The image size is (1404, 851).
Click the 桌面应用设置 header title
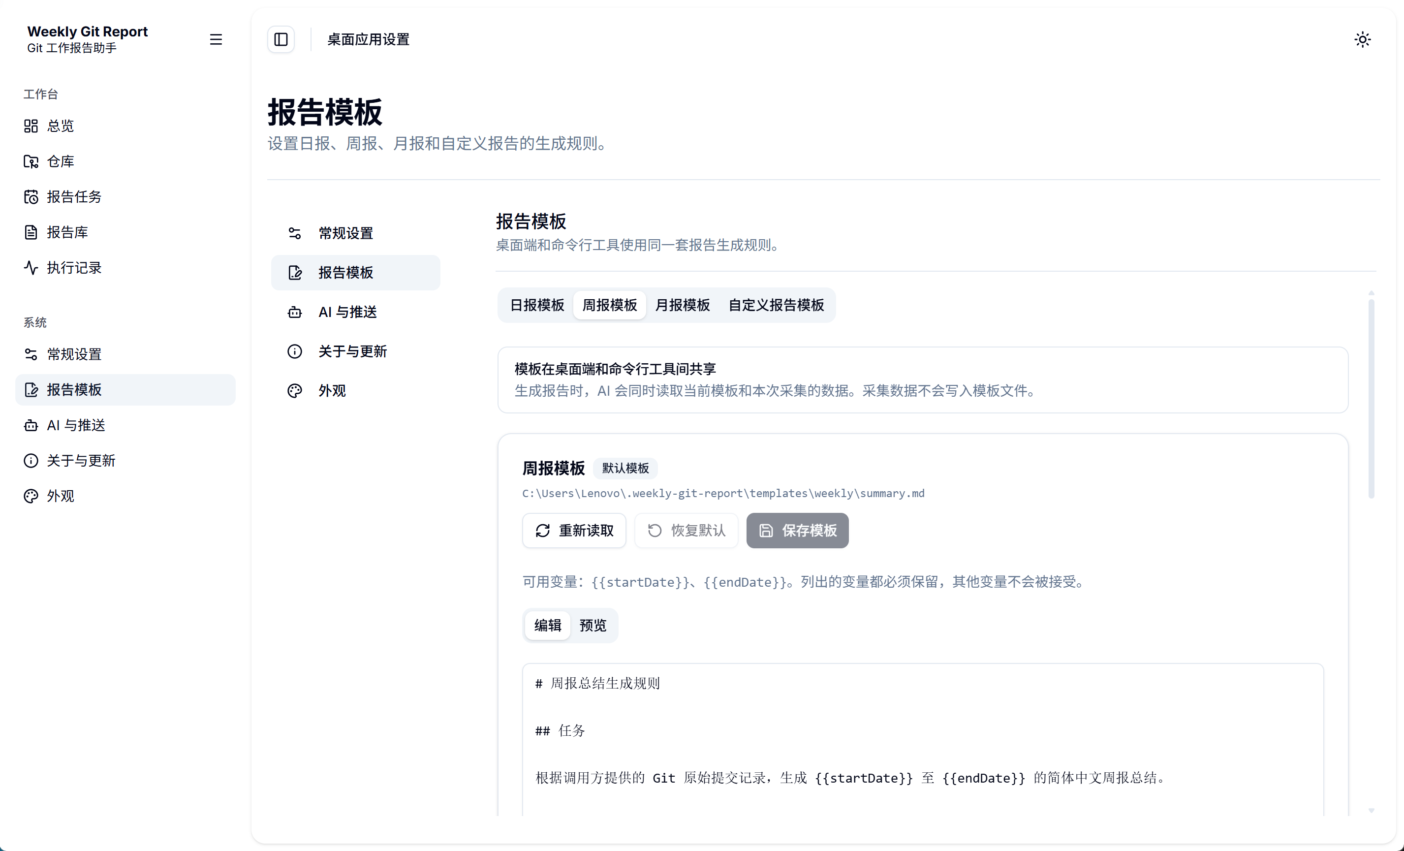coord(368,39)
